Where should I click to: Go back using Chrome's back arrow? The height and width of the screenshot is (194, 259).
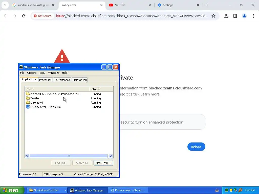click(6, 16)
